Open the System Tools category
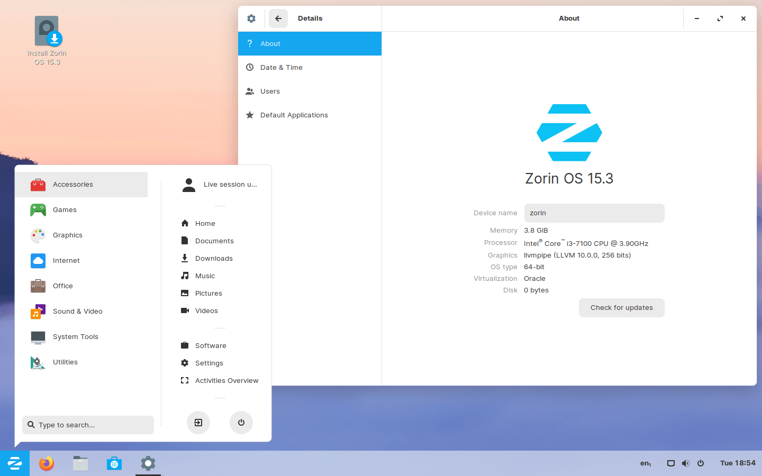 (x=81, y=337)
